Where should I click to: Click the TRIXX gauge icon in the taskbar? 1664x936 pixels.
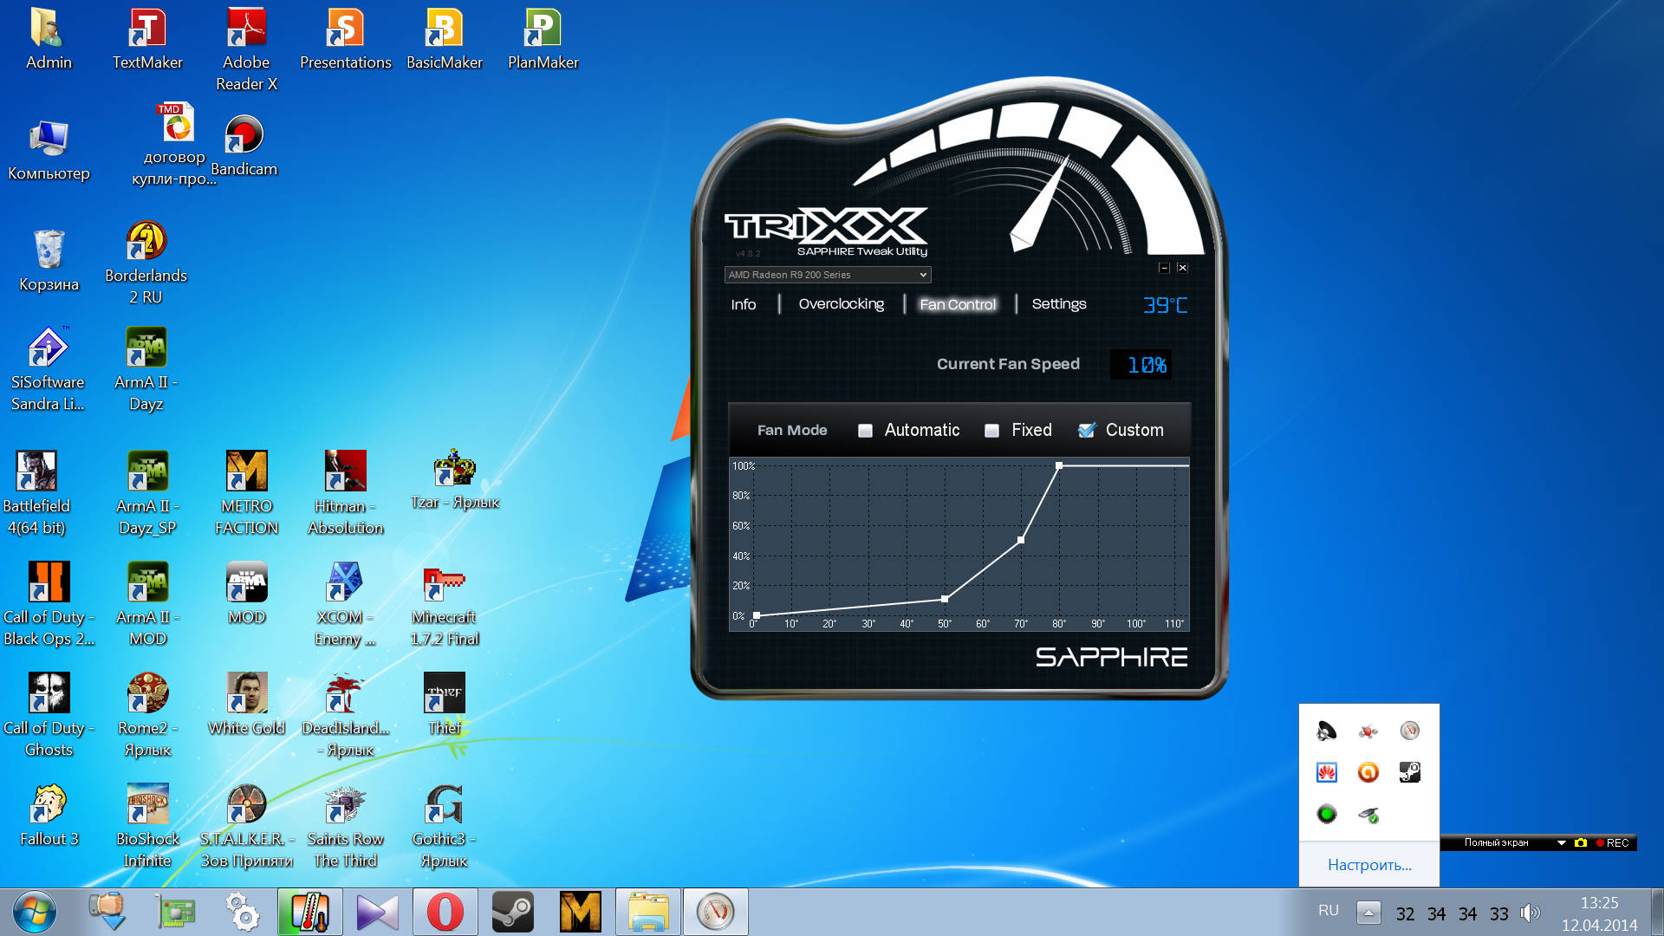coord(715,912)
